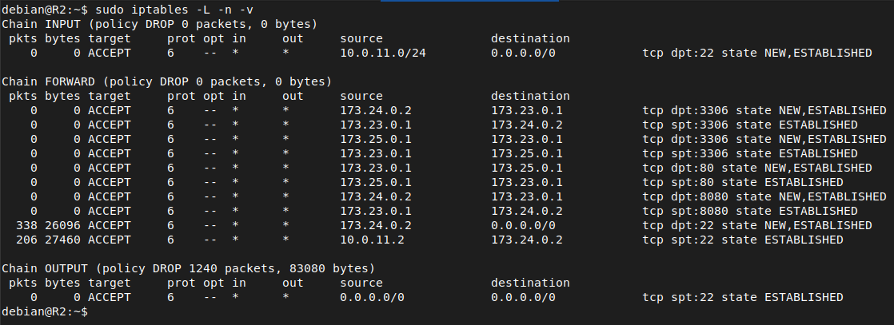Click the source value '10.0.11.0/24'

point(383,53)
